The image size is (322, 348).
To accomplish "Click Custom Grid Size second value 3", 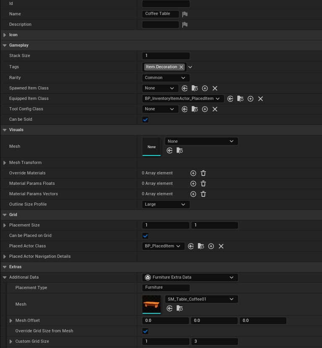I will pos(215,342).
